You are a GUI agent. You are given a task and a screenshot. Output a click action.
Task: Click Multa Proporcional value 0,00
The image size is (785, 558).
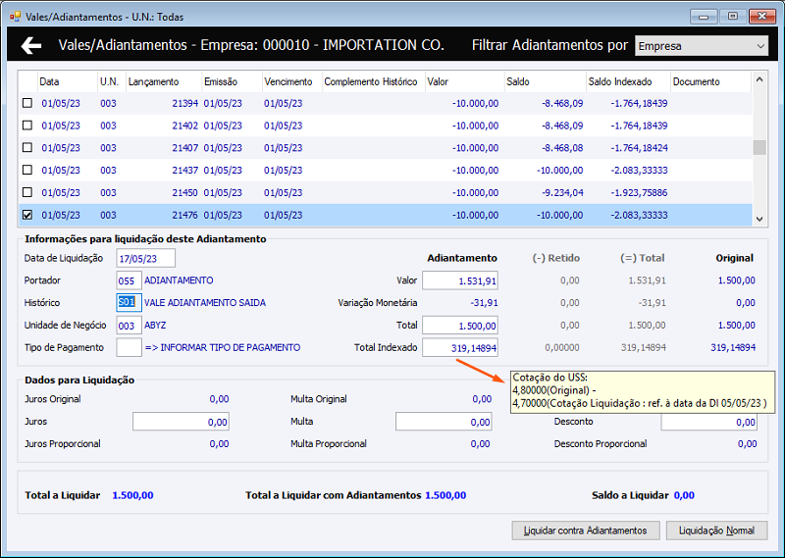coord(481,444)
